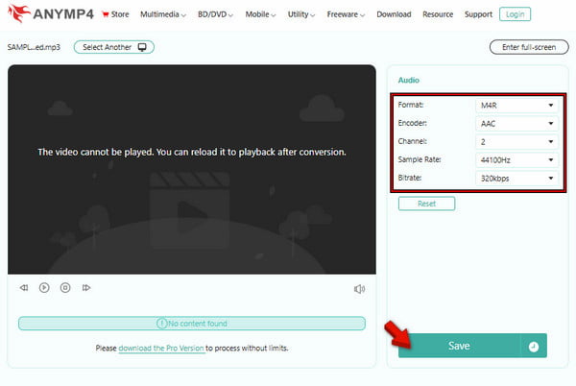This screenshot has height=386, width=576.
Task: Click Enter full-screen button
Action: click(x=529, y=47)
